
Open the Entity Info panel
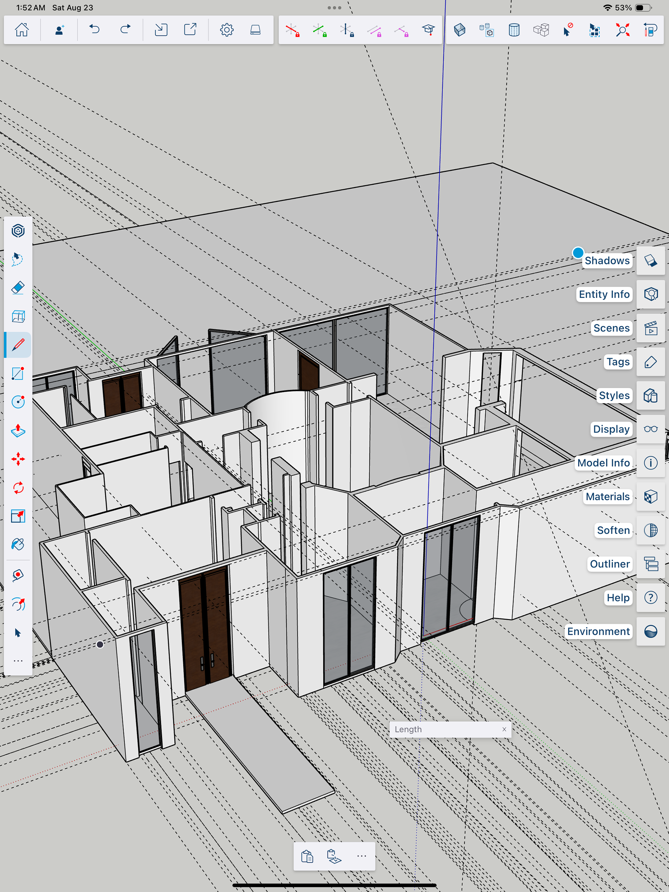click(x=651, y=294)
